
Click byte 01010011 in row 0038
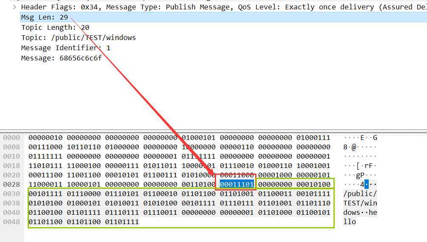click(122, 203)
